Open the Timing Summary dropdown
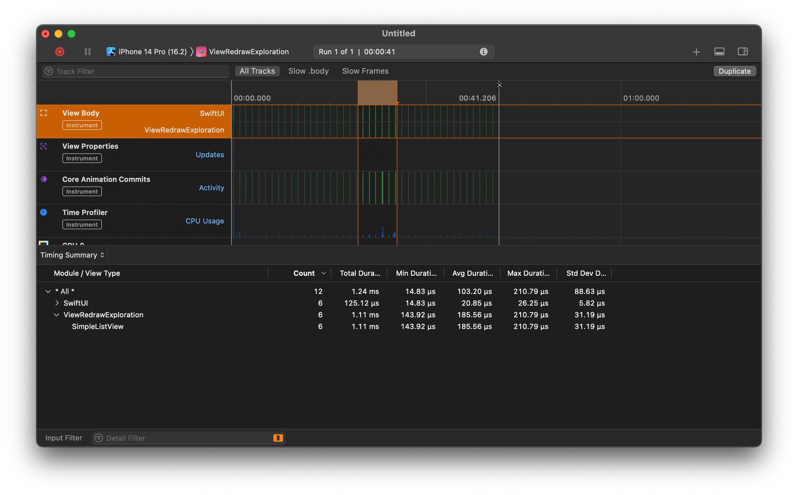 [72, 255]
